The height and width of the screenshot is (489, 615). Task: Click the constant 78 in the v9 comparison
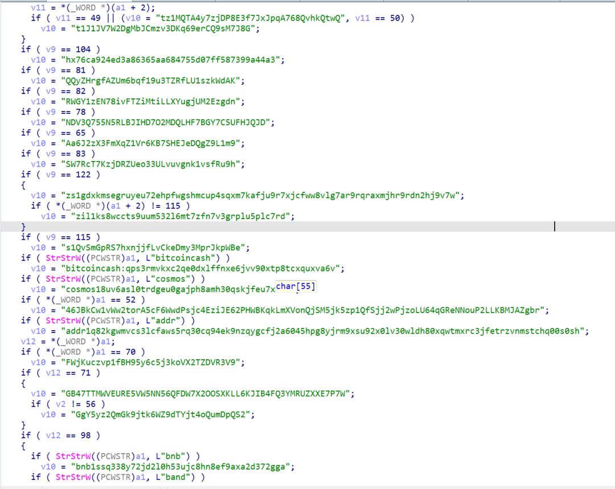click(80, 112)
